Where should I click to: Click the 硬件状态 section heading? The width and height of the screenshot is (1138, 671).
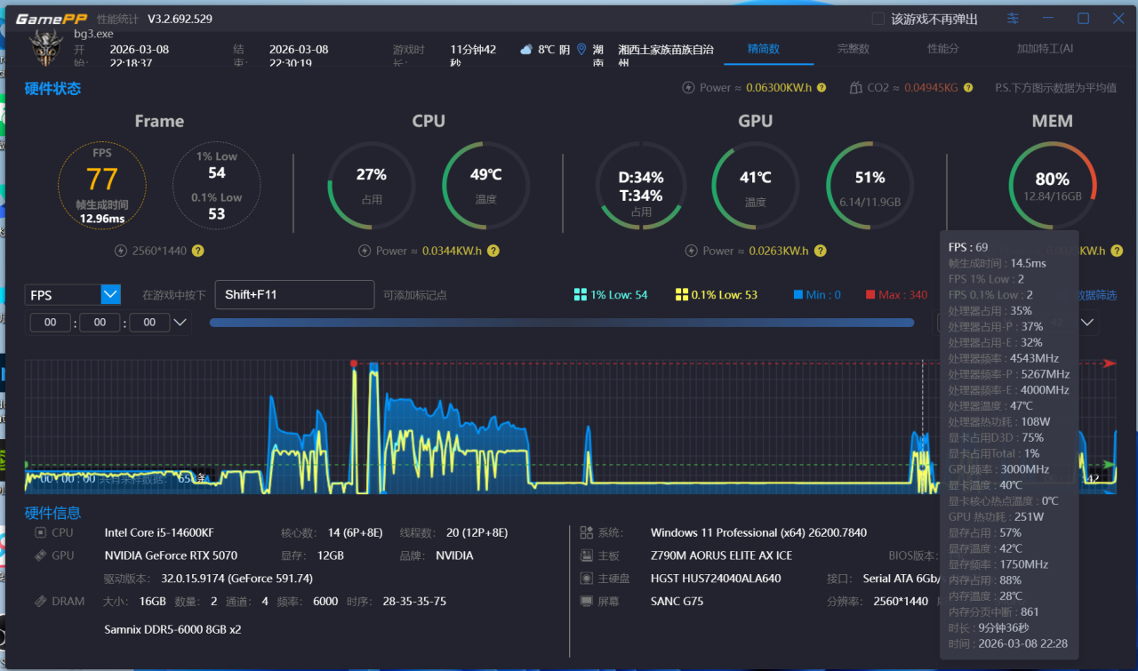(x=52, y=88)
